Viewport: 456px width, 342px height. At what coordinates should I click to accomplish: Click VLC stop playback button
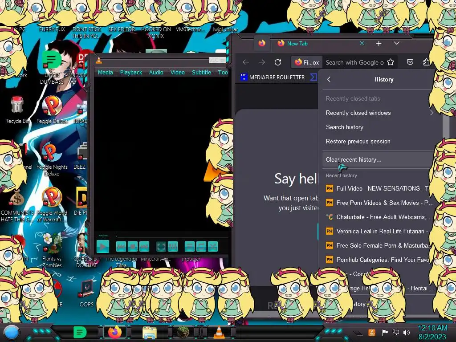[133, 247]
